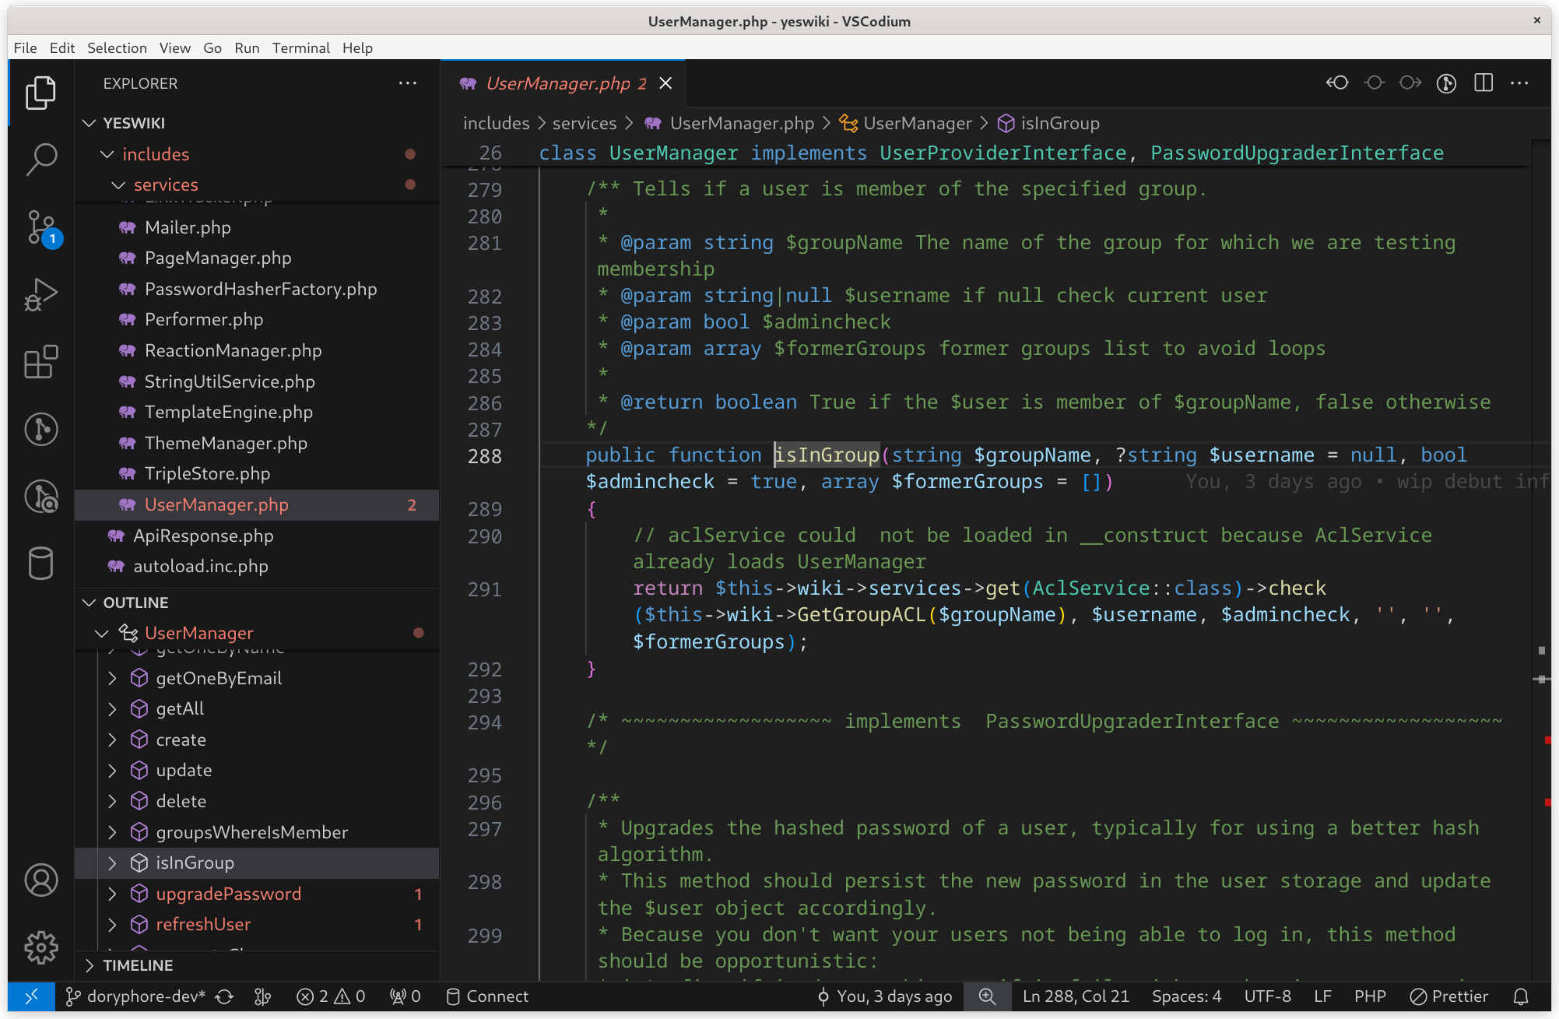Click the split editor right icon

(1483, 83)
